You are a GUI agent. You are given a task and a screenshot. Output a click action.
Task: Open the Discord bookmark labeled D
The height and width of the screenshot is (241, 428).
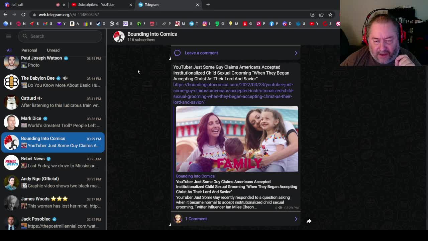tap(287, 23)
